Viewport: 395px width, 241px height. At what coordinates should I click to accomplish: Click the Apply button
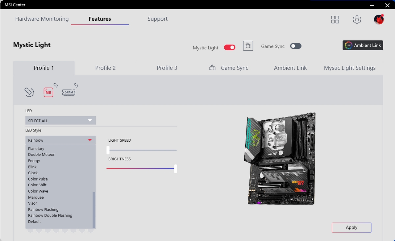pos(351,227)
